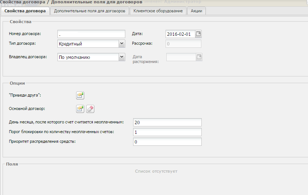308x195 pixels.
Task: Click the "Приведи друга" label
Action: (25, 95)
